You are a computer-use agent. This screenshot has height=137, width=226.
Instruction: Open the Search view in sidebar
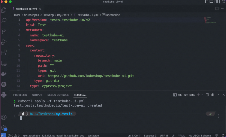pos(4,20)
